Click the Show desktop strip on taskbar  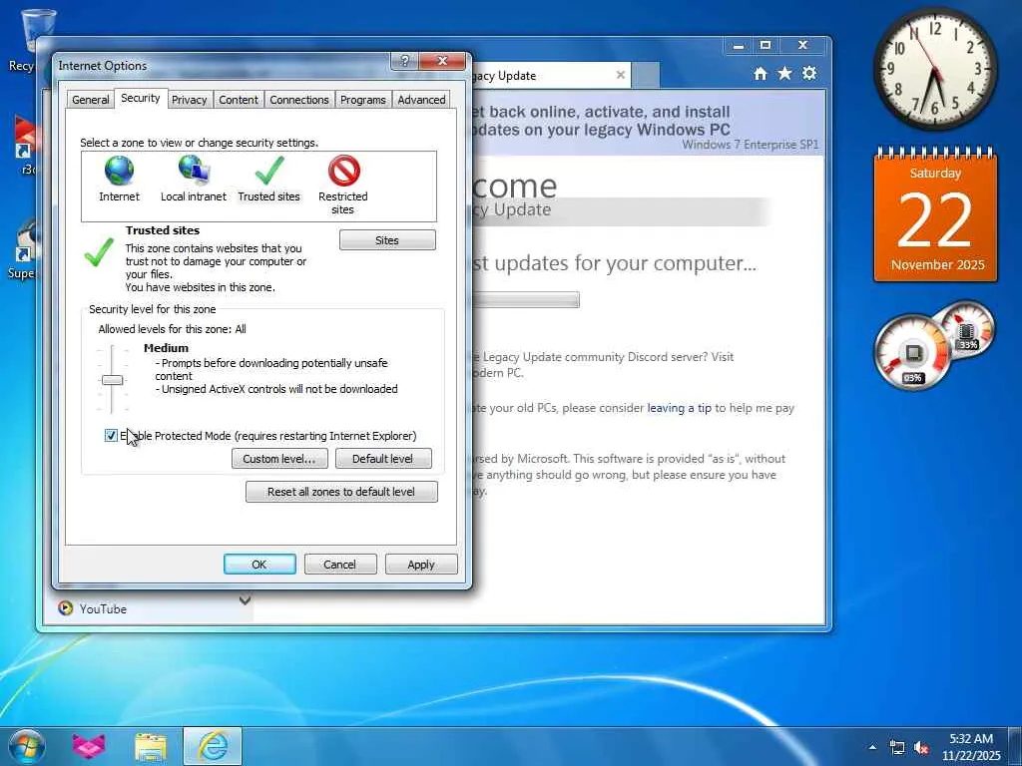pyautogui.click(x=1015, y=746)
